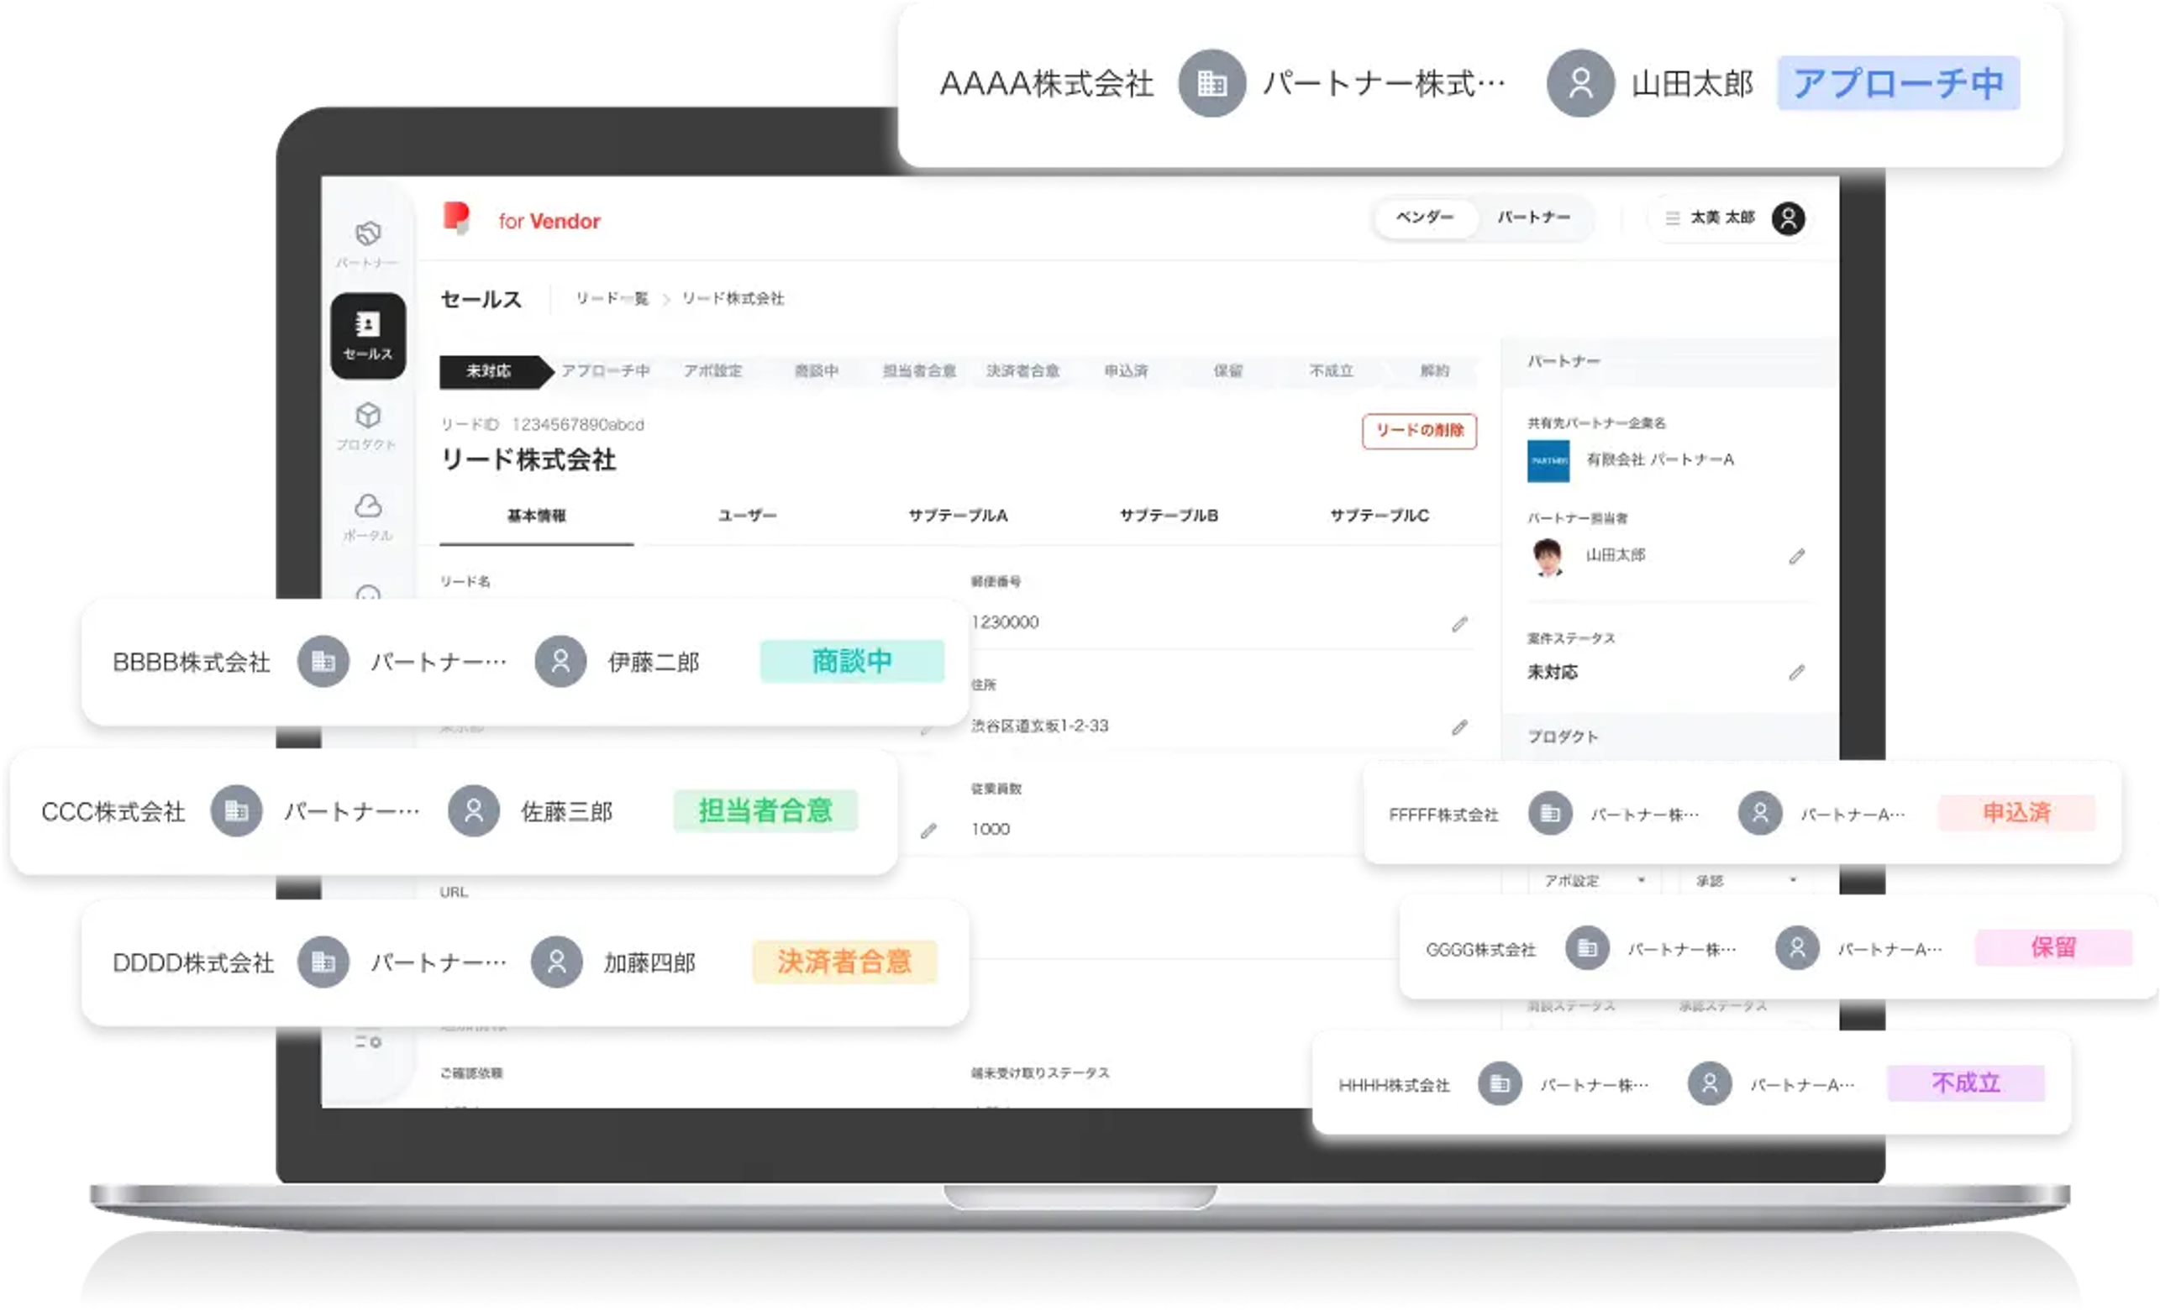This screenshot has height=1316, width=2160.
Task: Edit the postal code with pencil icon
Action: [x=1458, y=624]
